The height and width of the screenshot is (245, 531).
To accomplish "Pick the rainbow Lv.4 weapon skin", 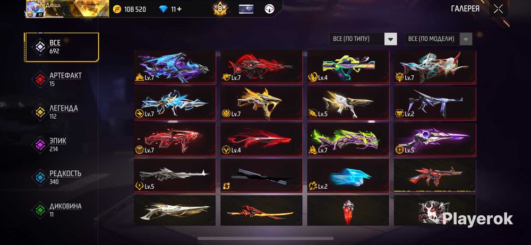I will pyautogui.click(x=348, y=67).
